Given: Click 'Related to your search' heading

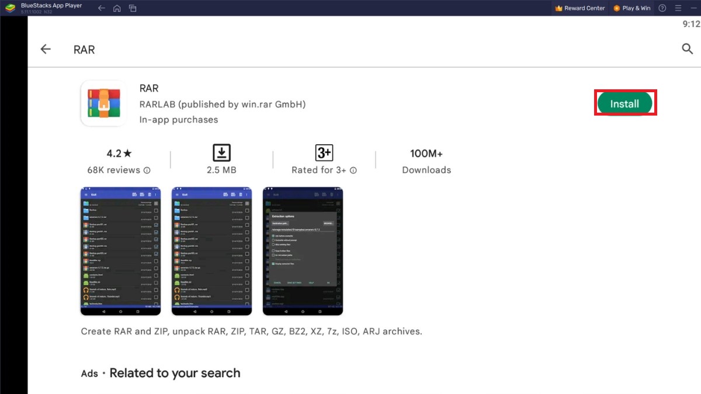Looking at the screenshot, I should click(175, 373).
